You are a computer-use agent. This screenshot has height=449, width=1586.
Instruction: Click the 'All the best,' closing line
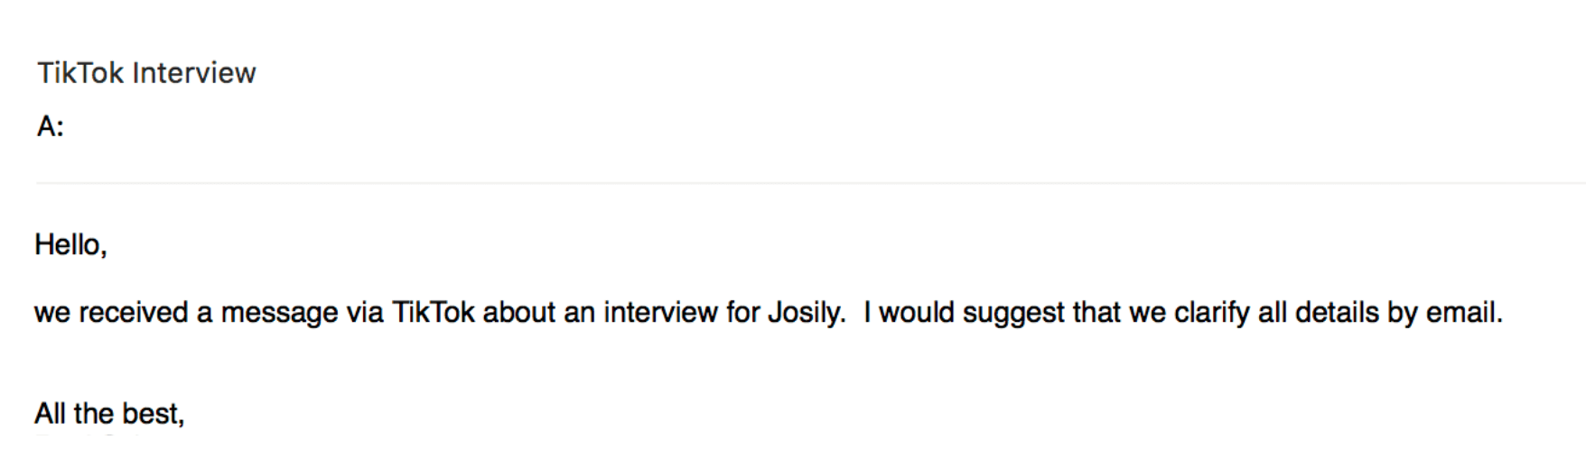click(109, 413)
